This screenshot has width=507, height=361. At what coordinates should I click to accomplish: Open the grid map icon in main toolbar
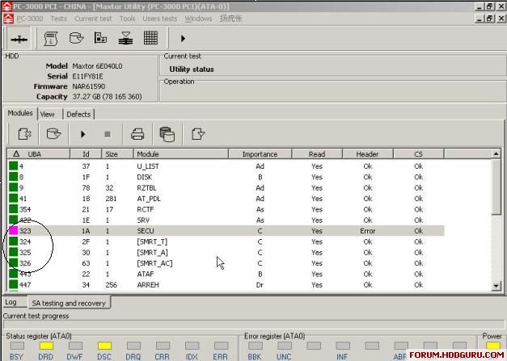(150, 38)
